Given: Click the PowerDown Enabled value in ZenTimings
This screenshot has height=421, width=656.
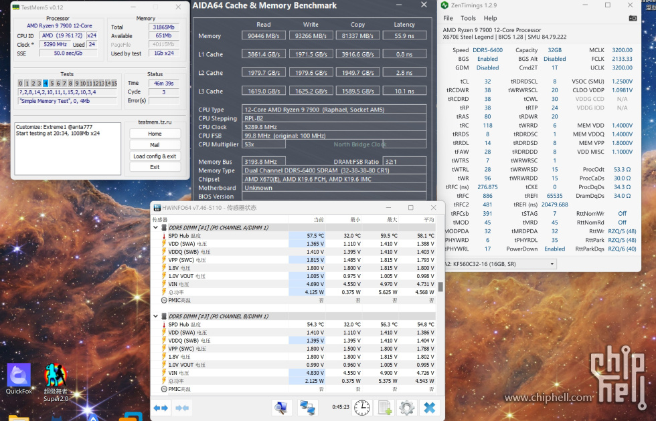Looking at the screenshot, I should click(555, 249).
